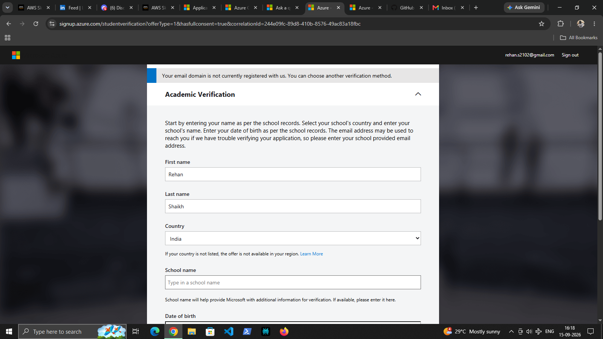Click Sign out in the header

570,55
